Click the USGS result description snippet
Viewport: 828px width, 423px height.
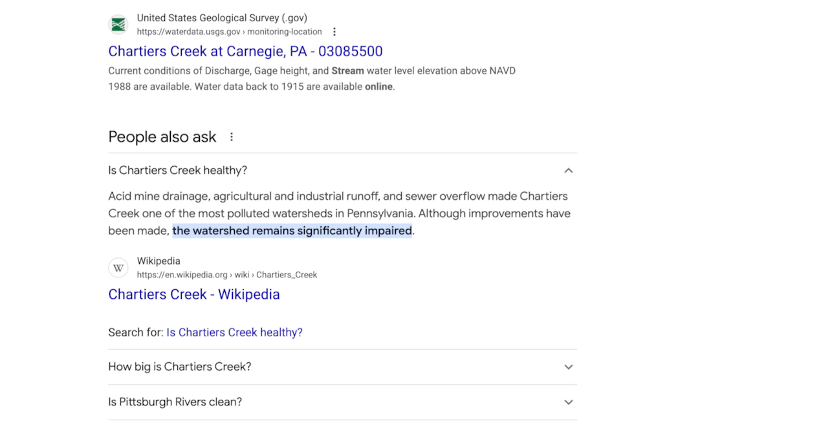[x=312, y=78]
